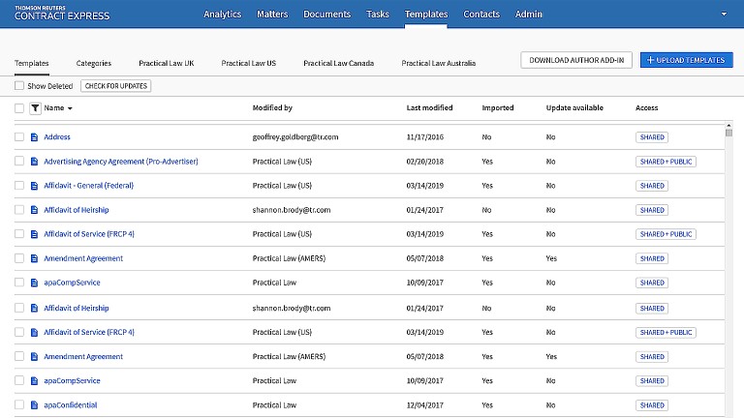This screenshot has height=418, width=744.
Task: Check the box for the Address row
Action: [19, 137]
